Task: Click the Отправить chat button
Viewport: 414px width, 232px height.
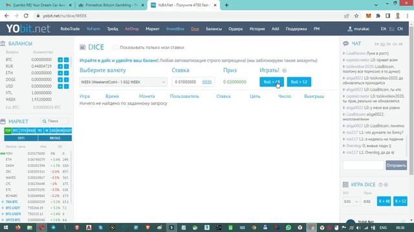Action: pos(396,165)
